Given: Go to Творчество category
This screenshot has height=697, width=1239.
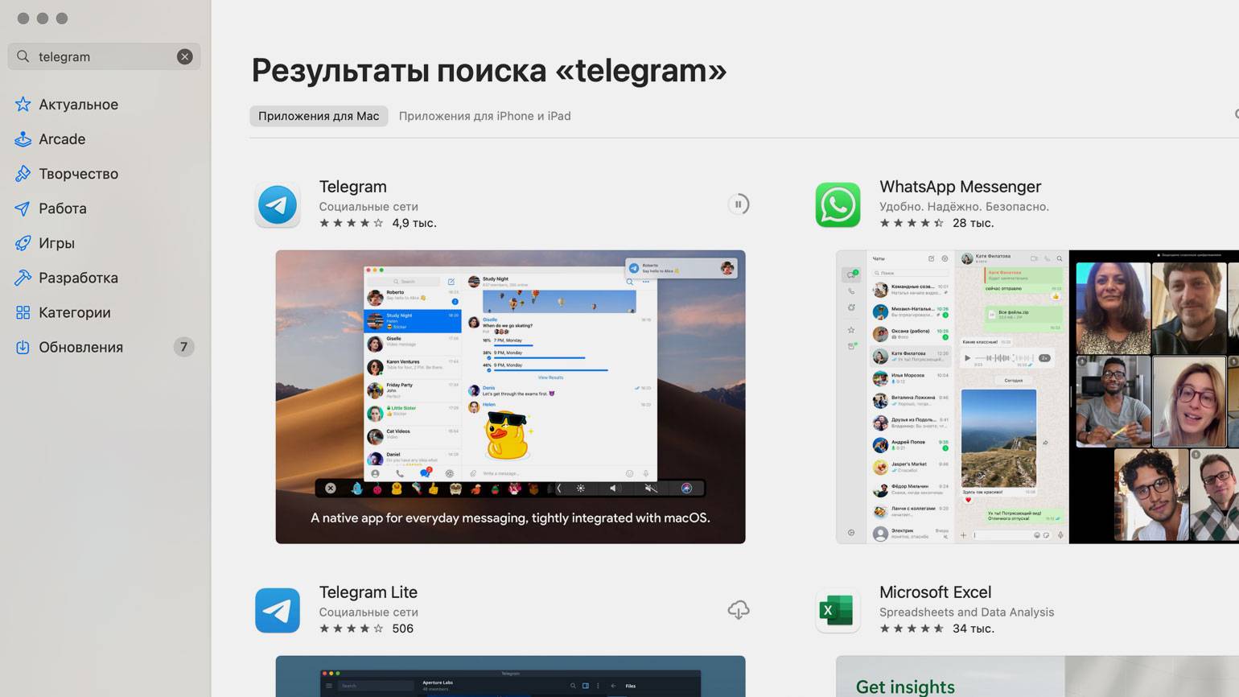Looking at the screenshot, I should pyautogui.click(x=78, y=174).
